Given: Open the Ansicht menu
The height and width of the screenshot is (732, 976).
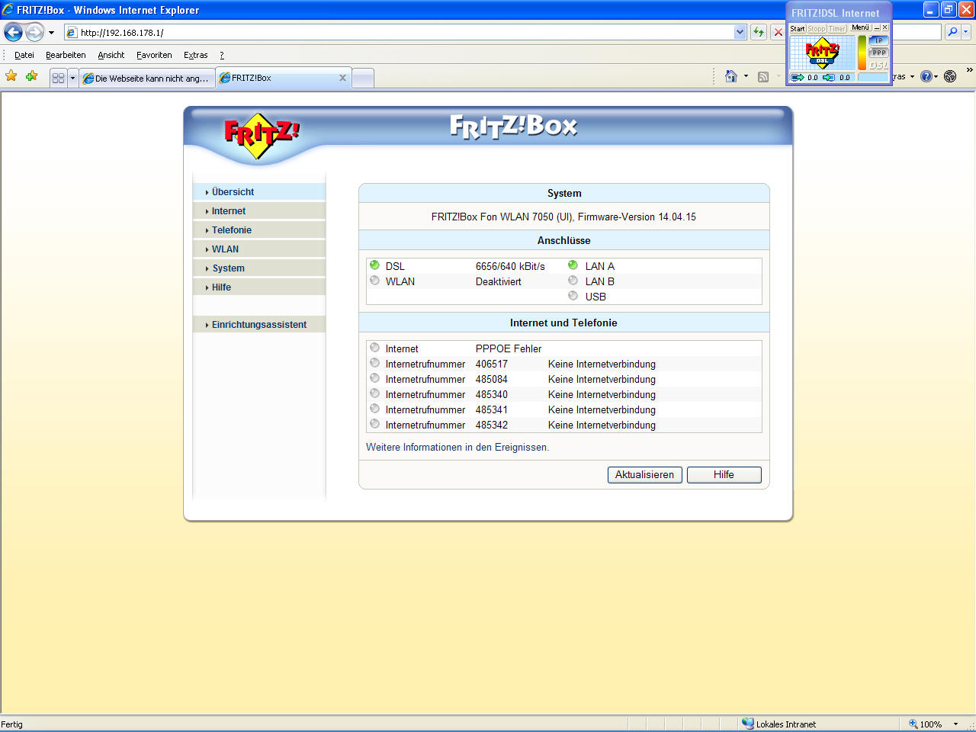Looking at the screenshot, I should coord(111,55).
